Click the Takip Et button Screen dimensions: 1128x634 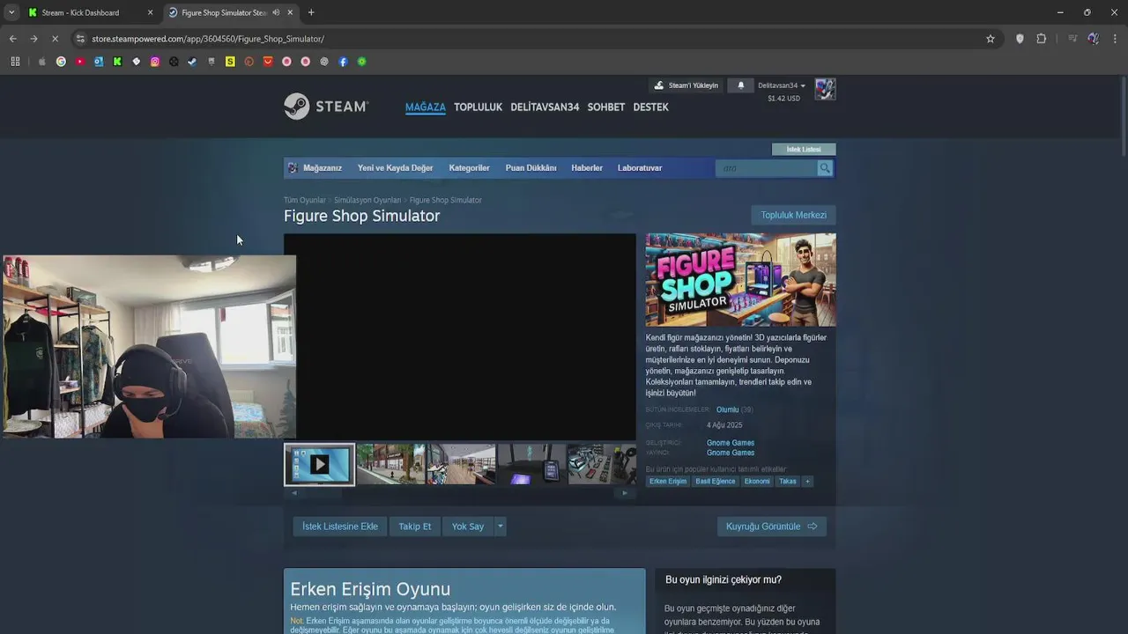click(415, 527)
